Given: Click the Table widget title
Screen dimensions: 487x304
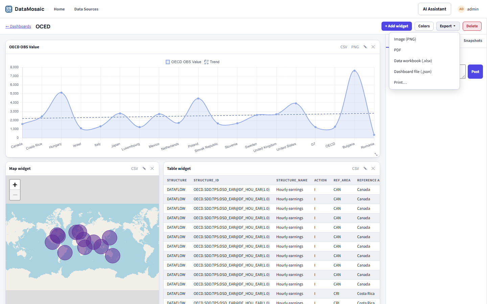Looking at the screenshot, I should click(179, 169).
